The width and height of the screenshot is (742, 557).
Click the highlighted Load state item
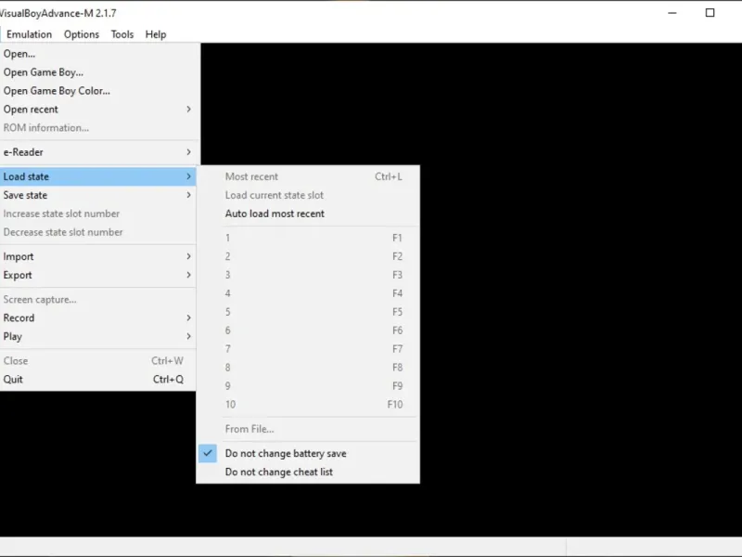pyautogui.click(x=98, y=176)
